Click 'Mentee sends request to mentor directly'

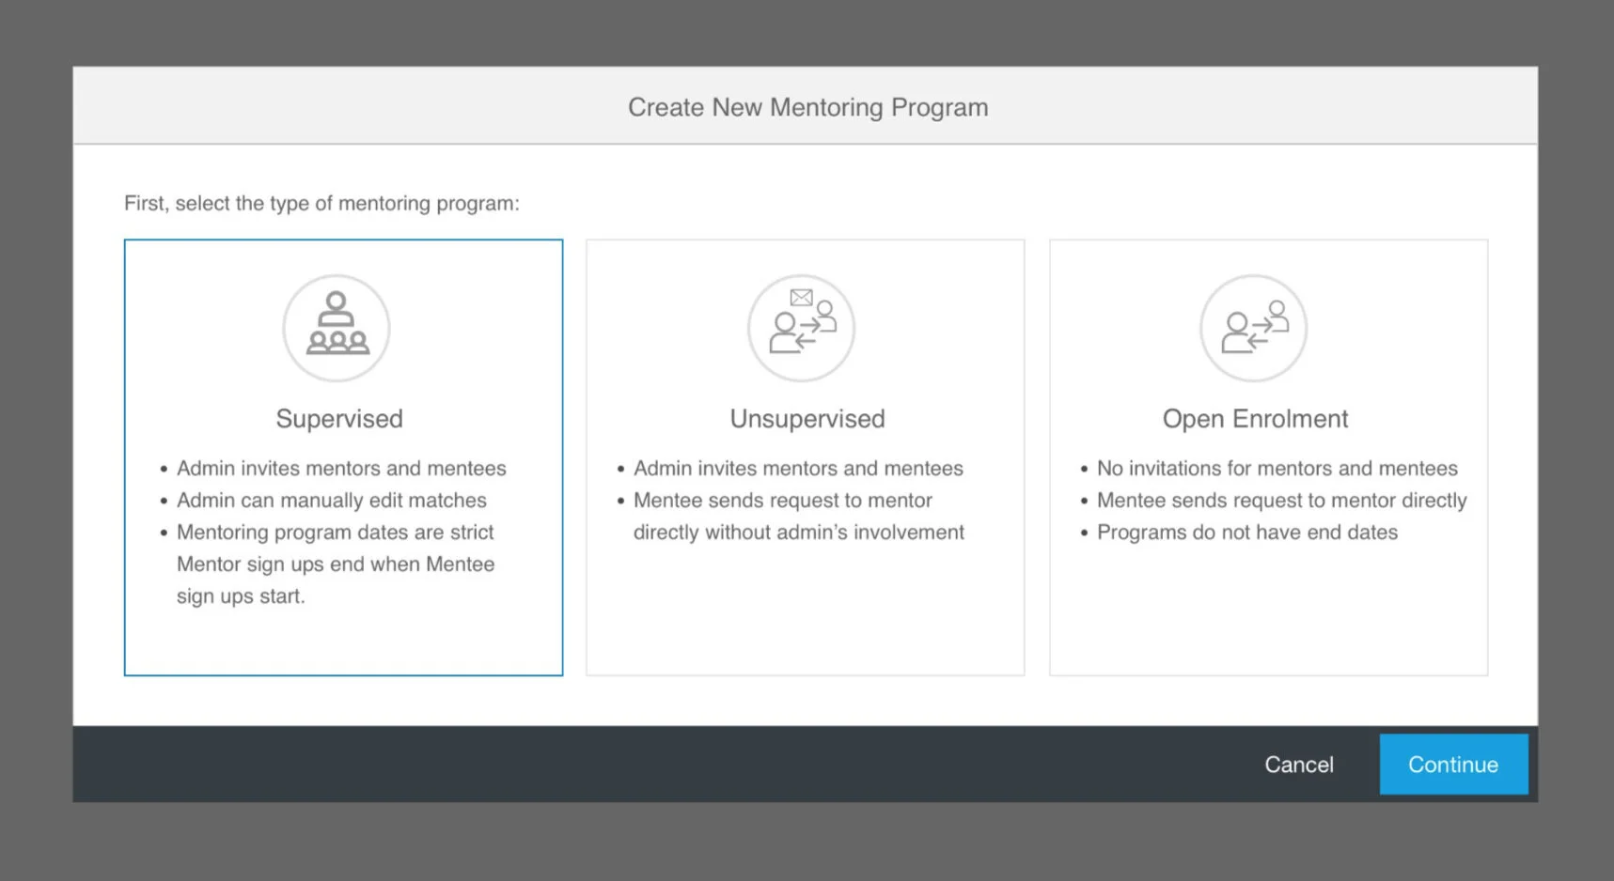tap(1282, 501)
